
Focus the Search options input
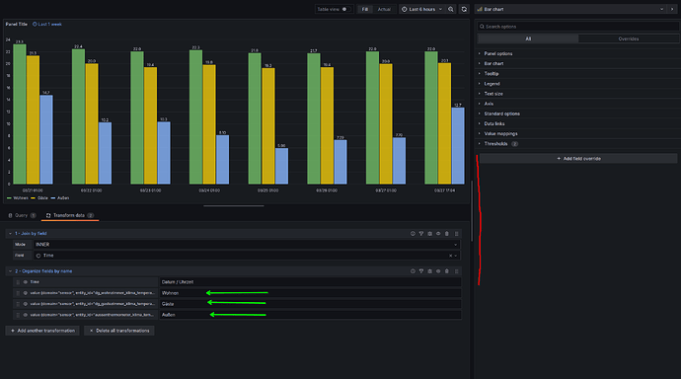(577, 27)
